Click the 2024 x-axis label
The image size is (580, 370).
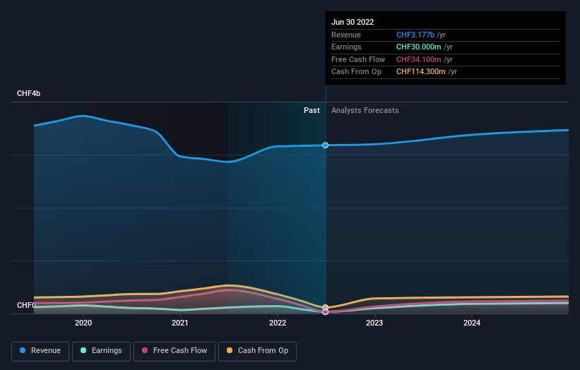click(x=472, y=323)
